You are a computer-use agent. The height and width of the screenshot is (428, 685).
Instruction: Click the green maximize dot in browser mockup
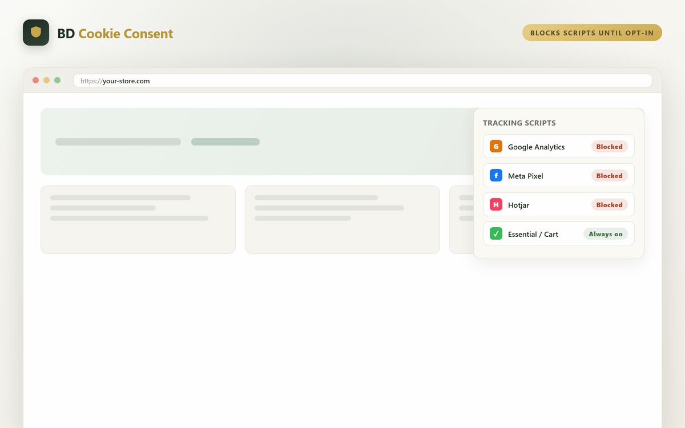click(58, 80)
